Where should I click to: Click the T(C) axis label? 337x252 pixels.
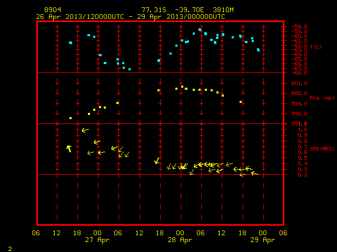[x=316, y=47]
